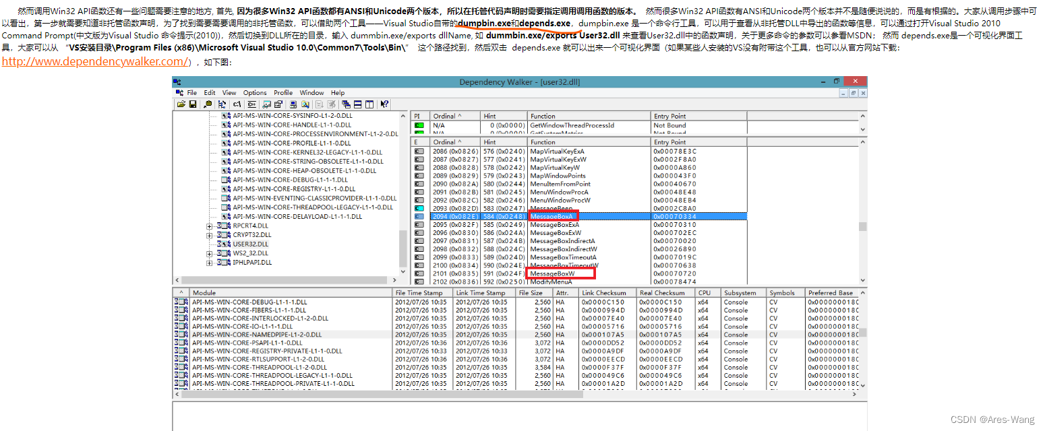1045x431 pixels.
Task: Open the Options menu
Action: click(255, 92)
